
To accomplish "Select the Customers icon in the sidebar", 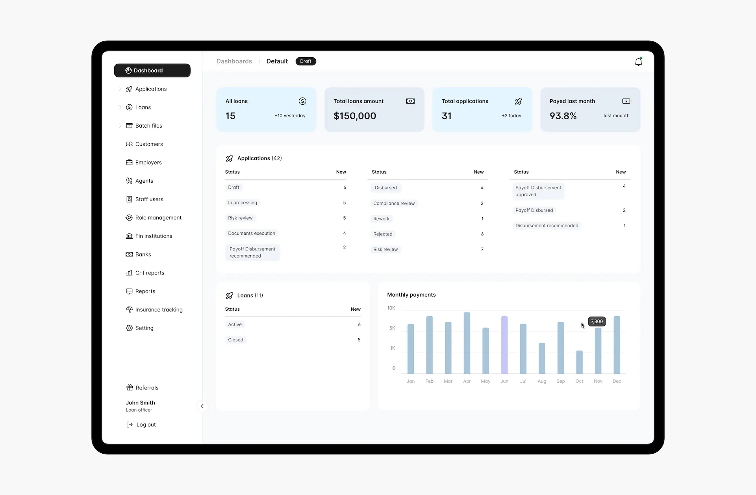I will tap(129, 144).
